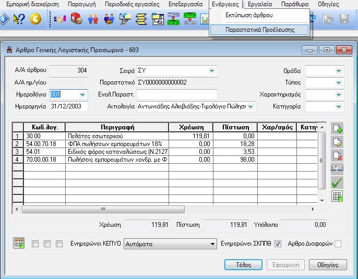
Task: Click the green-to-grey flowchart transfer icon
Action: 190,19
